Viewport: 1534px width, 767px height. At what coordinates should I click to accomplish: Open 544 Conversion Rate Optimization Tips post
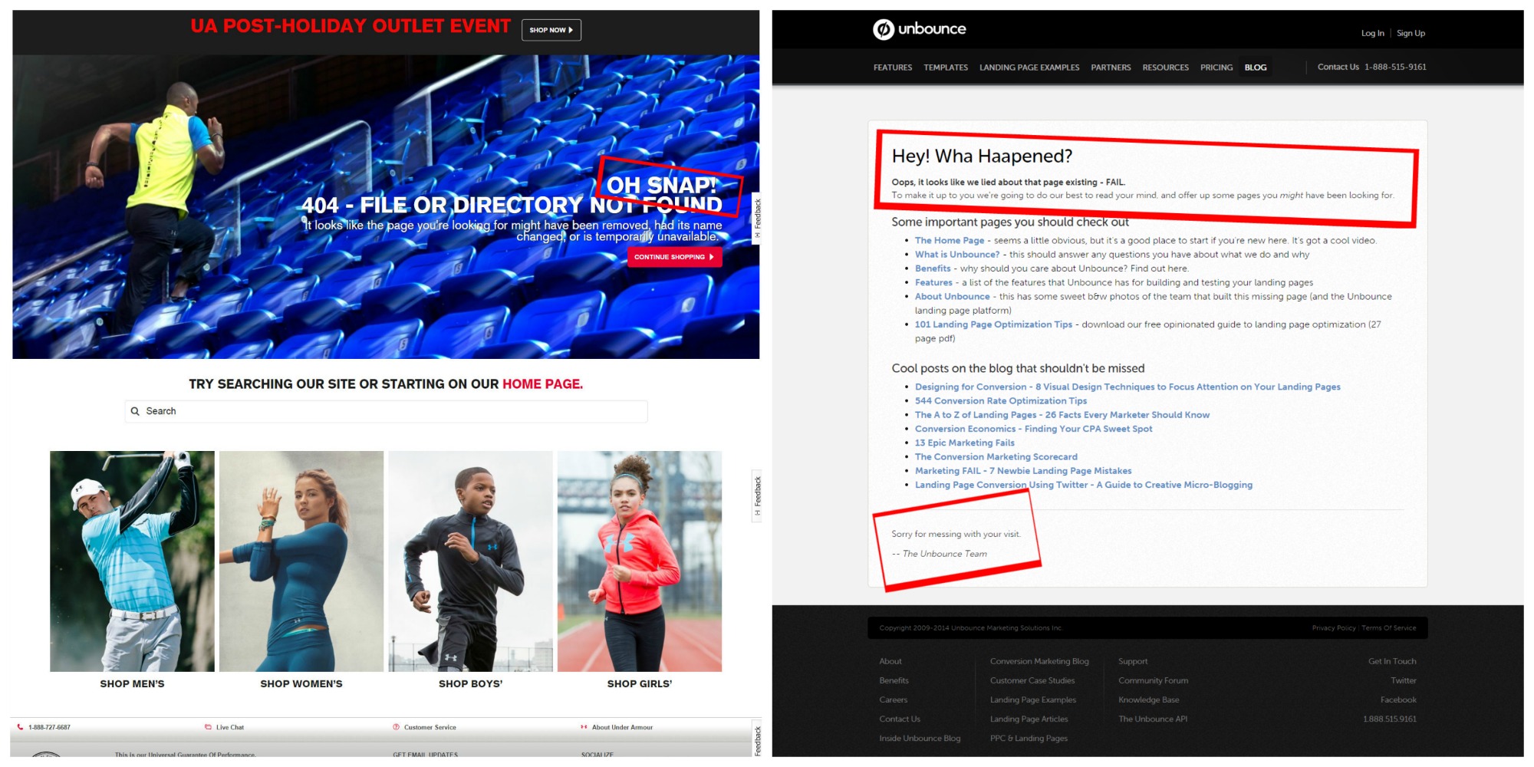pos(1000,400)
